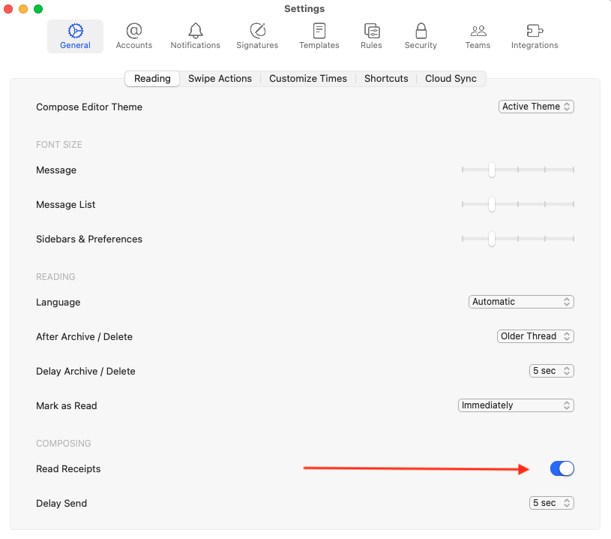Change the Delay Archive / Delete time
Screen dimensions: 611x539
tap(551, 371)
